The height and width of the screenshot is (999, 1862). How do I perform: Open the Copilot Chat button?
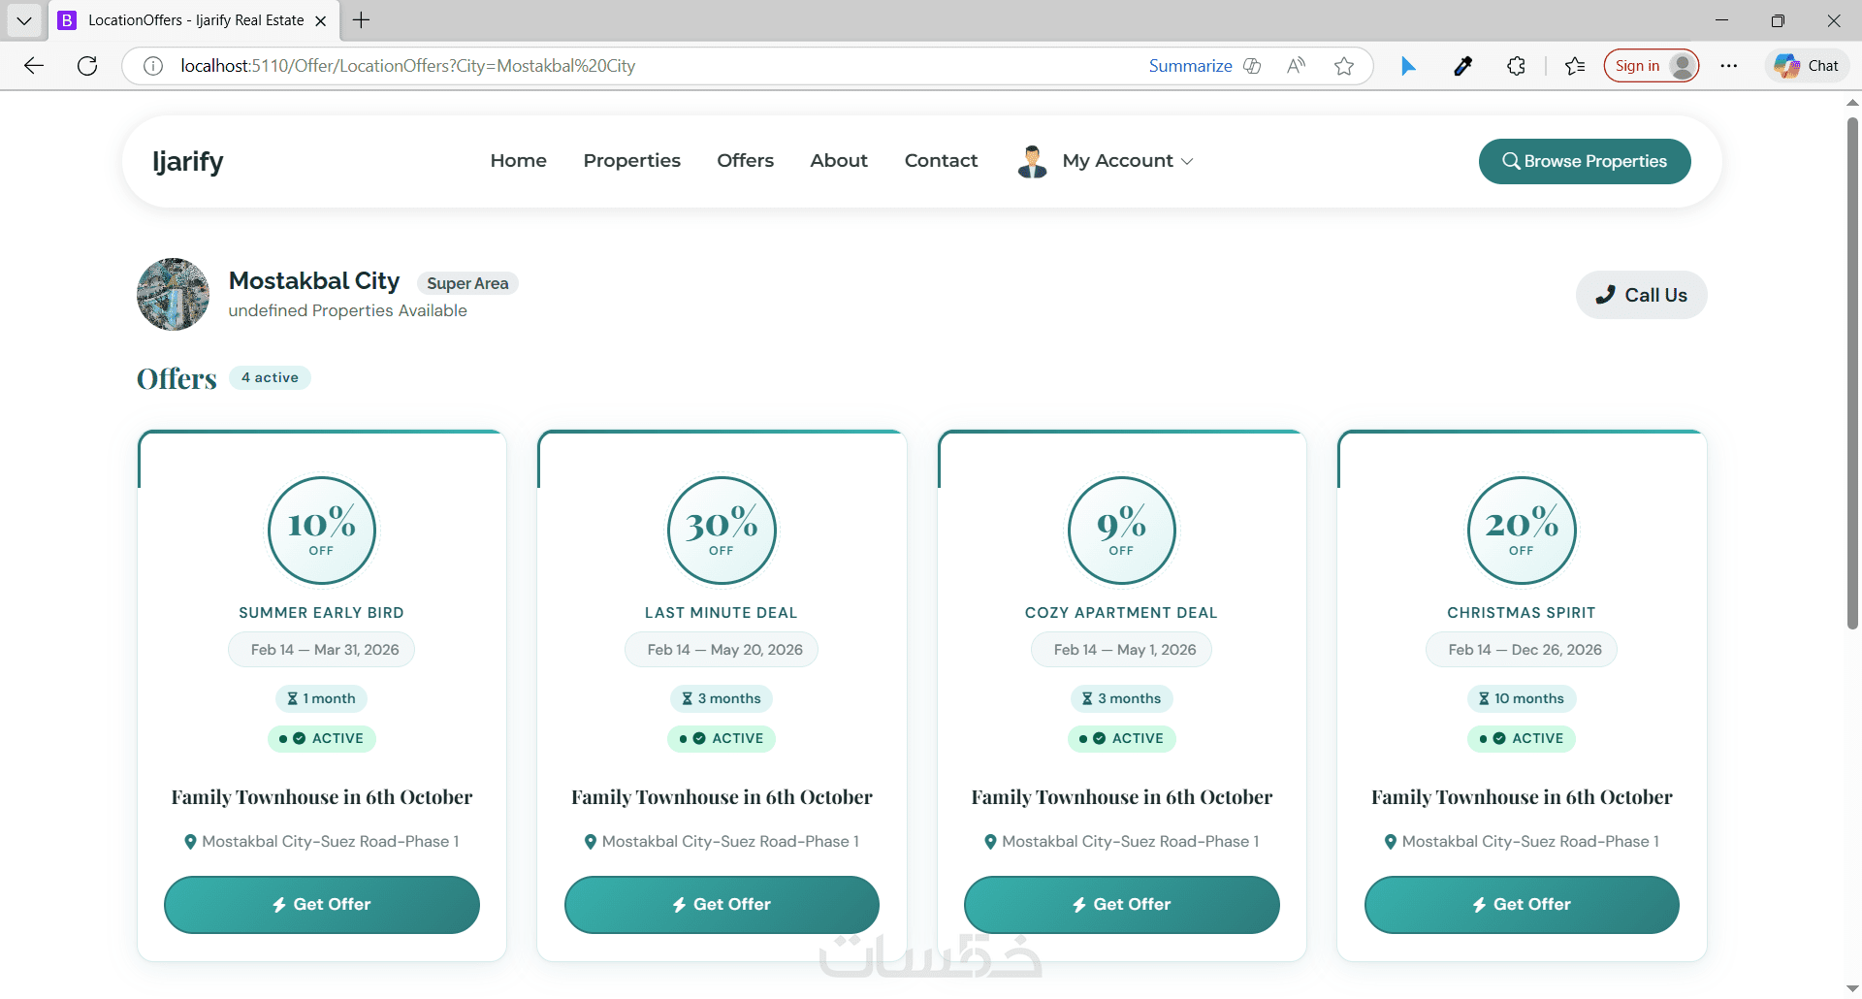tap(1808, 66)
